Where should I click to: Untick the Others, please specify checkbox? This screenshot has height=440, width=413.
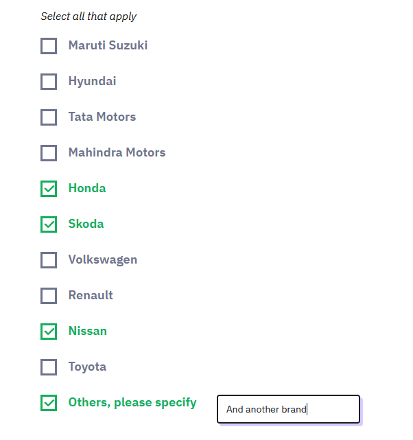49,403
